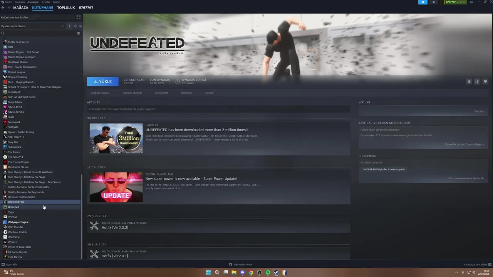
Task: Enter Big Picture mode via monitor icon
Action: pos(471,2)
